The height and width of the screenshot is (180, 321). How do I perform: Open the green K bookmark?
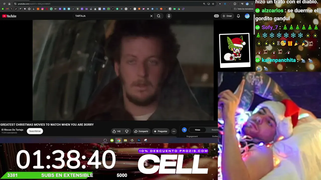(x=3, y=9)
